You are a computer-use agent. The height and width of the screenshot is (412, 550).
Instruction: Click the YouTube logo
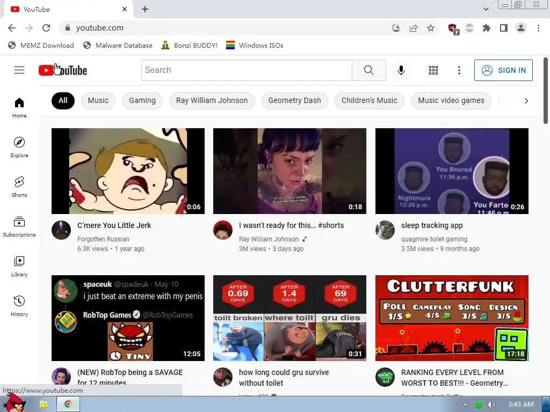63,70
